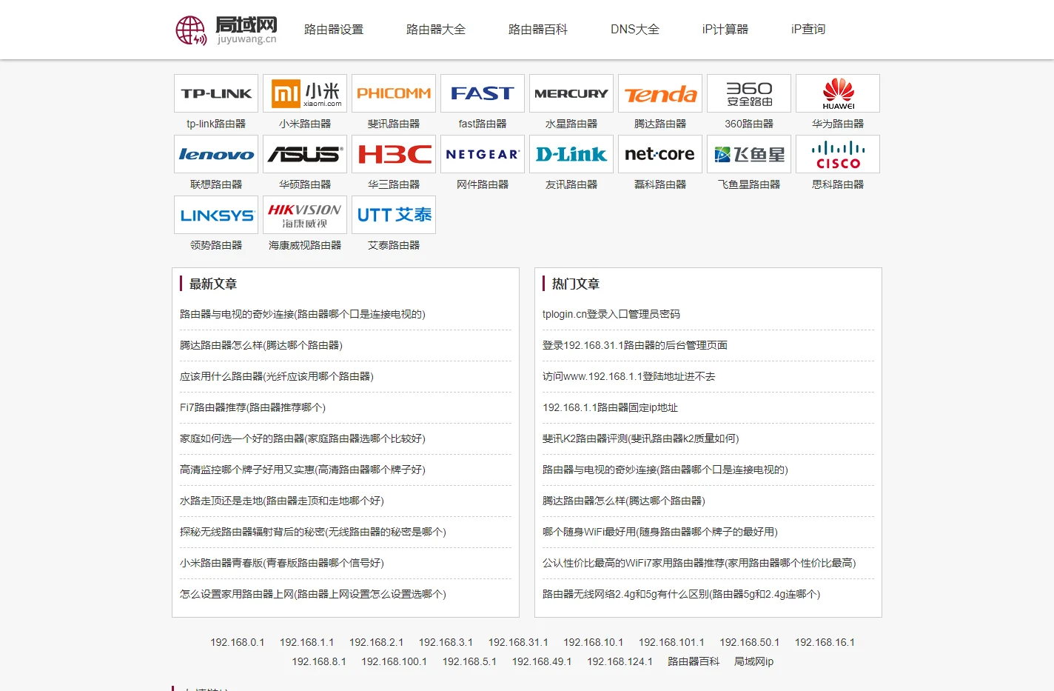The width and height of the screenshot is (1054, 691).
Task: Open the Lenovo brand logo
Action: pos(216,154)
